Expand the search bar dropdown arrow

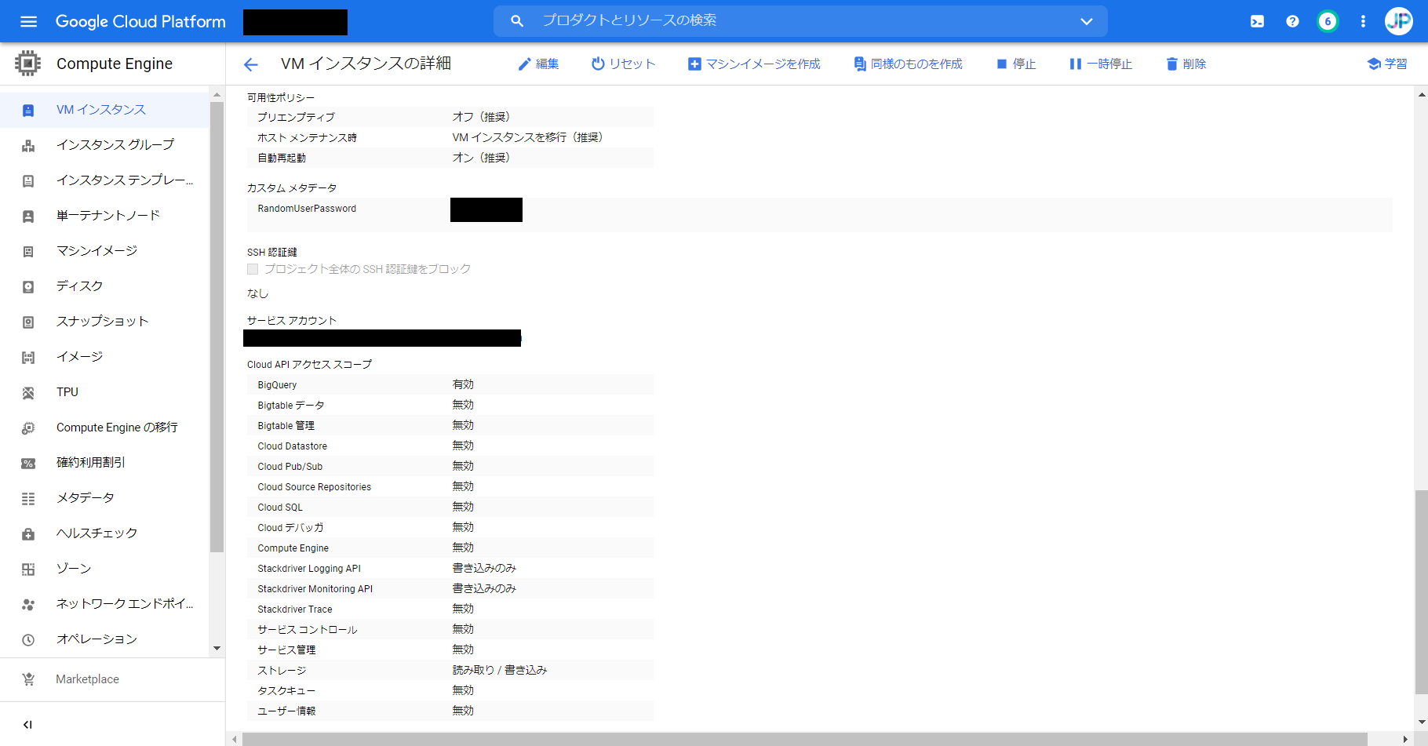(x=1087, y=21)
